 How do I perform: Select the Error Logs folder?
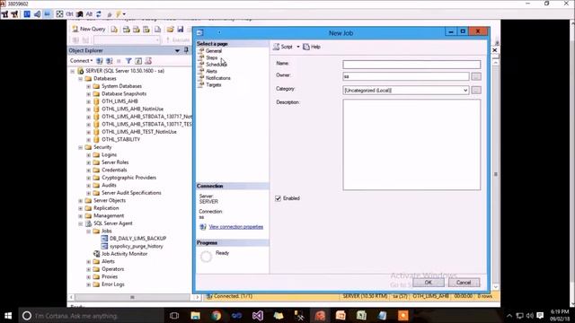click(x=112, y=284)
